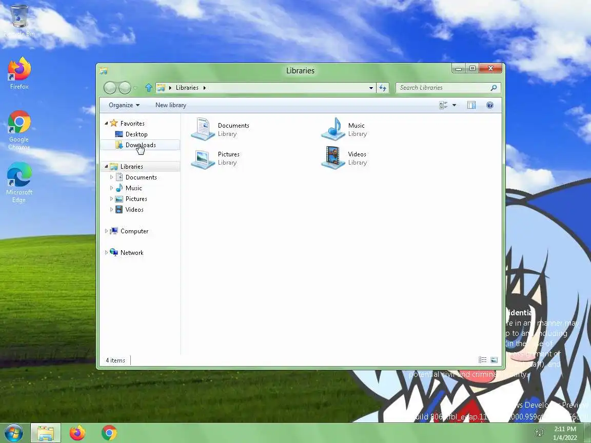591x443 pixels.
Task: Select the Google Chrome desktop shortcut
Action: 19,130
